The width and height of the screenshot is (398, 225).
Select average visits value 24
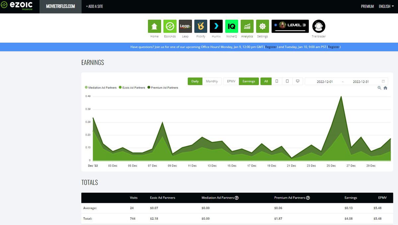pos(132,208)
